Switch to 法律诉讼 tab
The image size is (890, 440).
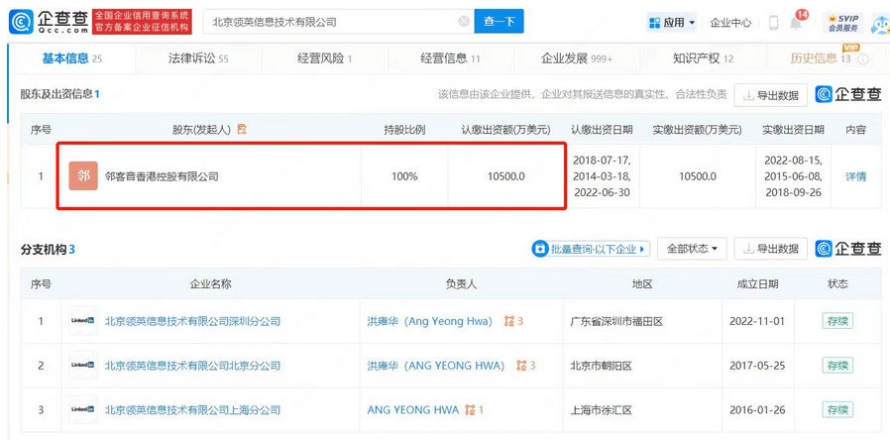pyautogui.click(x=198, y=57)
